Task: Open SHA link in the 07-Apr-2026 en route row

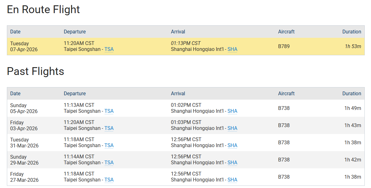Action: pos(232,49)
